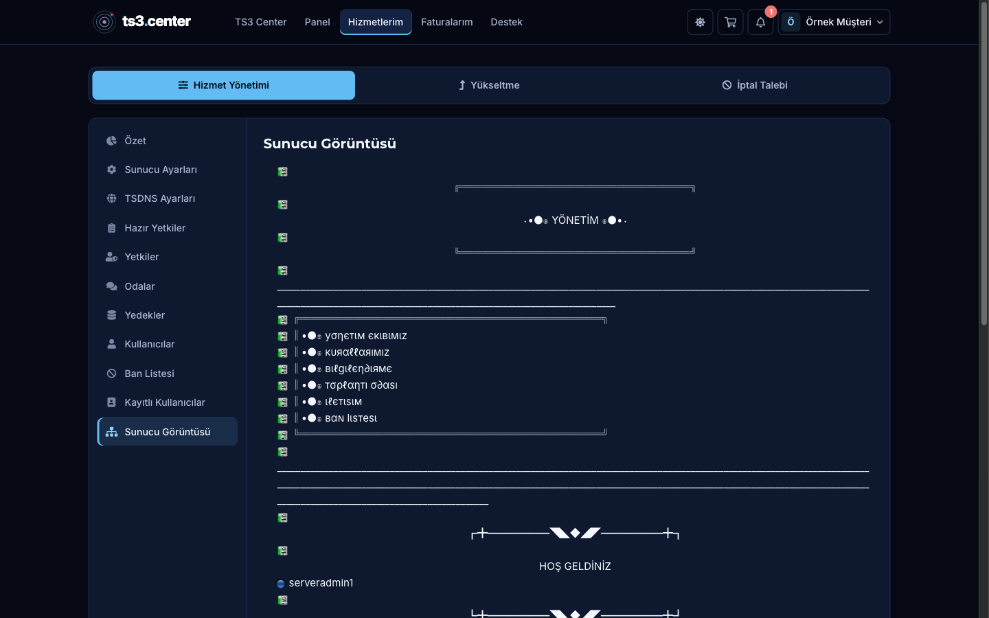Open Faturalarım from top navigation
Image resolution: width=989 pixels, height=618 pixels.
447,22
